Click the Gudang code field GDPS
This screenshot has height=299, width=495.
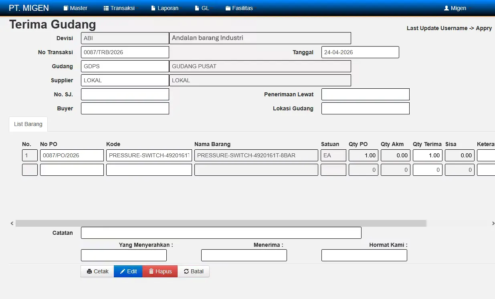pos(125,66)
